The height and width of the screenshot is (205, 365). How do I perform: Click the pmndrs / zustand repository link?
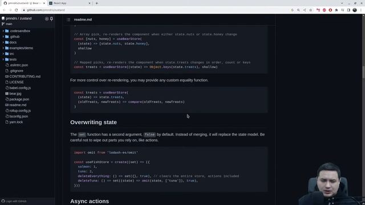19,18
